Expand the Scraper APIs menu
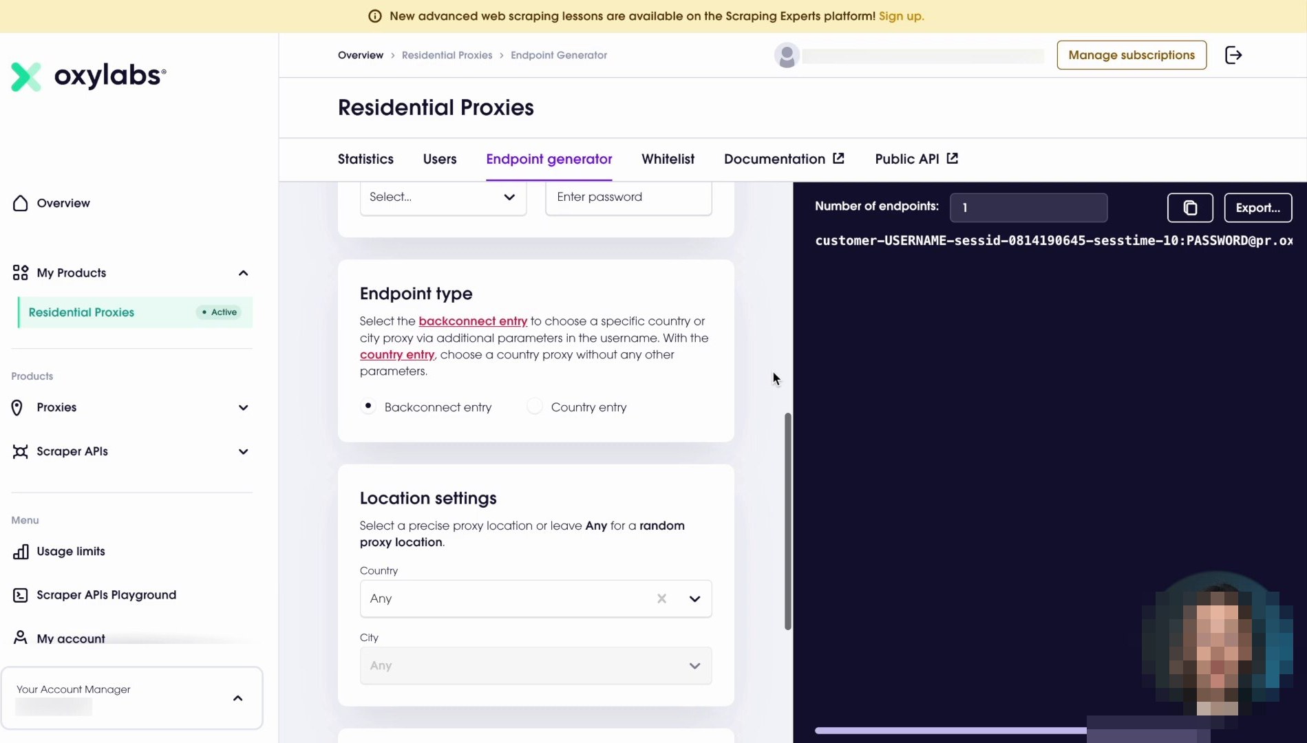The width and height of the screenshot is (1307, 743). [x=243, y=452]
